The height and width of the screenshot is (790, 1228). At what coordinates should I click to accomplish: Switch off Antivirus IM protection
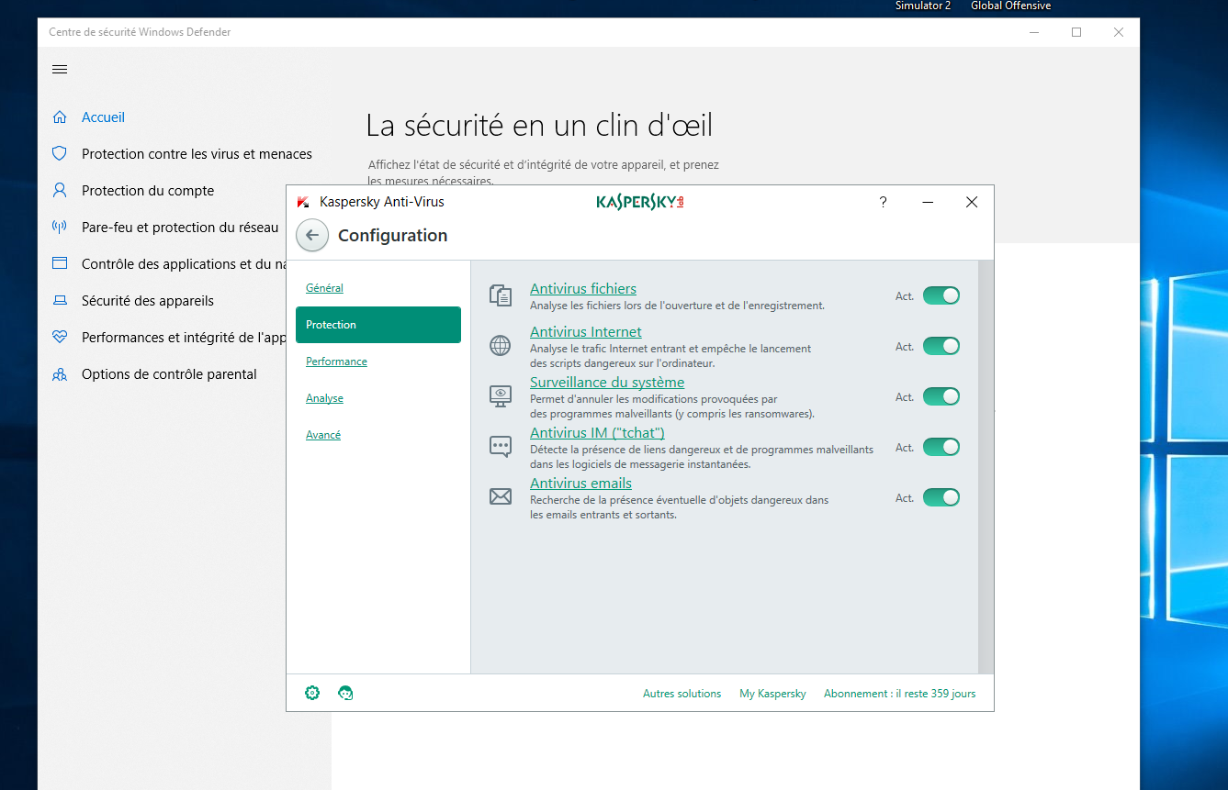pyautogui.click(x=941, y=447)
